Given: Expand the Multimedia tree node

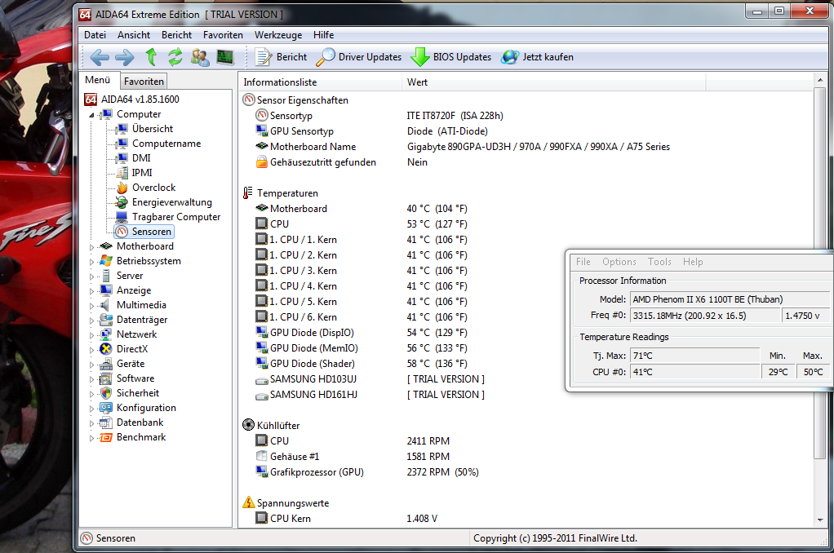Looking at the screenshot, I should pos(91,306).
